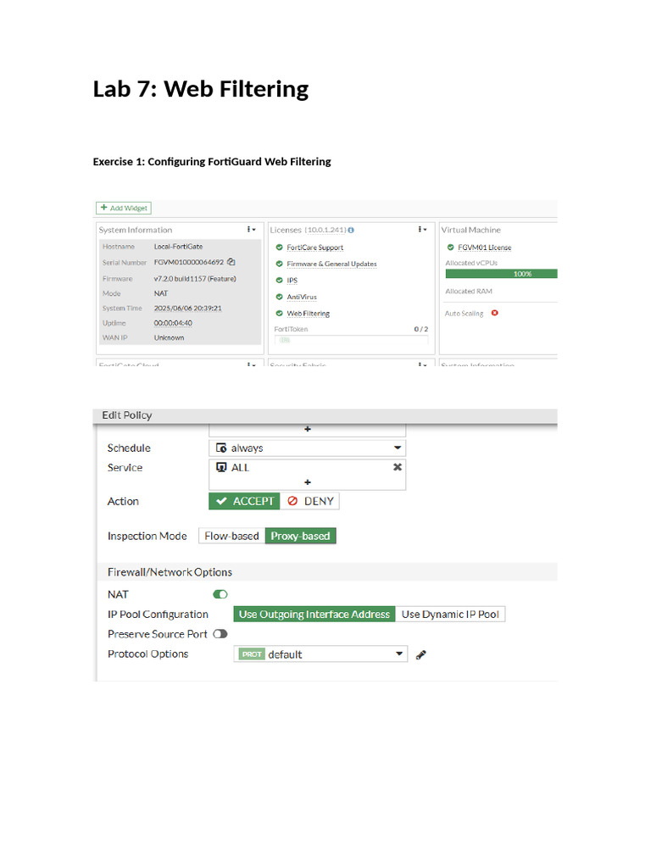Screen dimensions: 651x868
Task: Select Flow-based inspection mode
Action: [x=231, y=536]
